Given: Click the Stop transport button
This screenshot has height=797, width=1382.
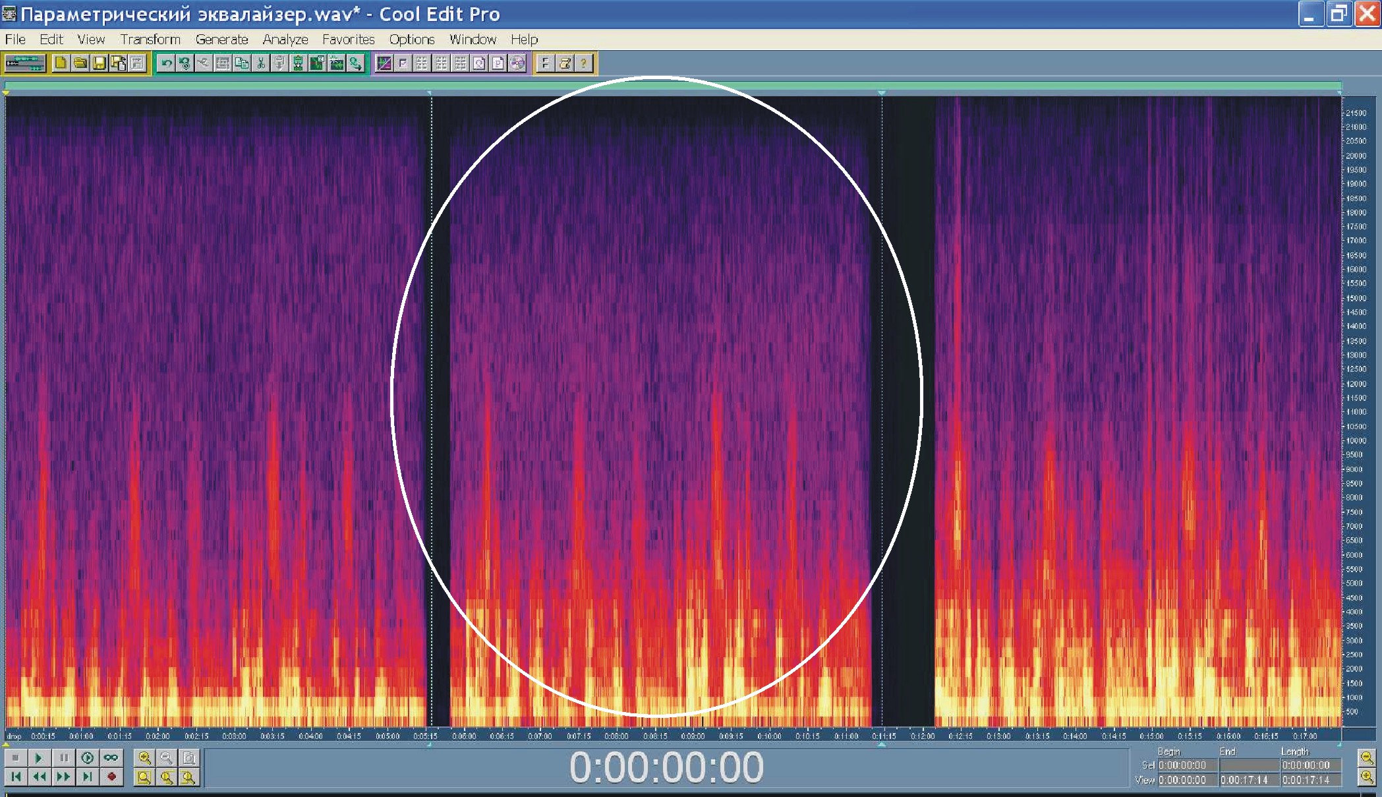Looking at the screenshot, I should point(16,757).
